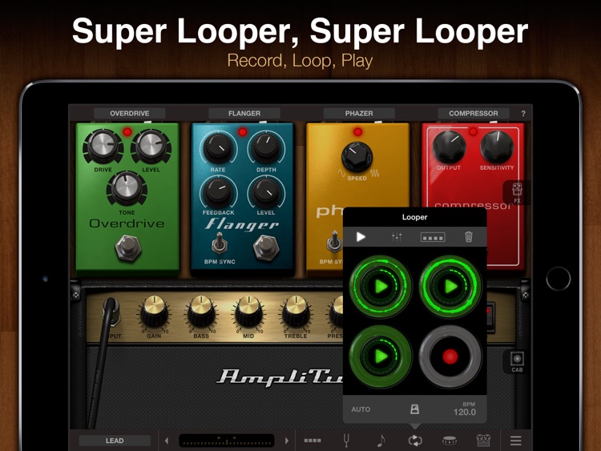The width and height of the screenshot is (601, 451).
Task: Click the Flanger RATE knob
Action: (x=218, y=147)
